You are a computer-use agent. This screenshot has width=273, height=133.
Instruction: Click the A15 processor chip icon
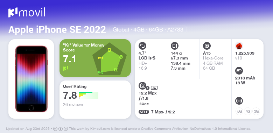[x=207, y=46]
